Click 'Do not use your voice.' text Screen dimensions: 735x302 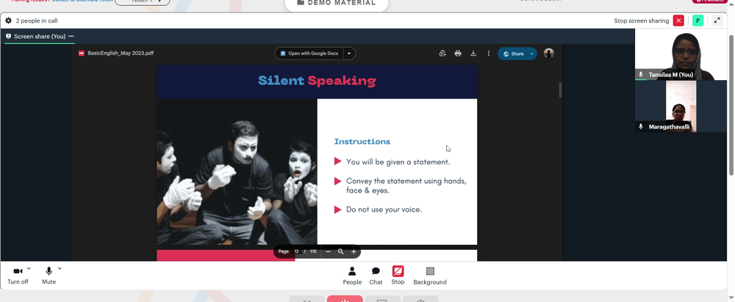pyautogui.click(x=384, y=209)
